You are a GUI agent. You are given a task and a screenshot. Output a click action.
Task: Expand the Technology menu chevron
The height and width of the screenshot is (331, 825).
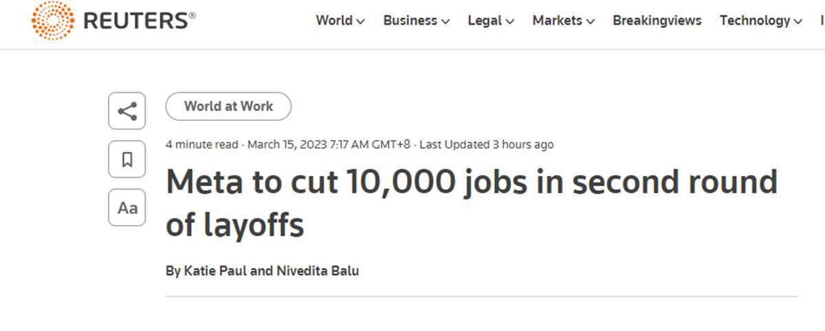[x=798, y=21]
